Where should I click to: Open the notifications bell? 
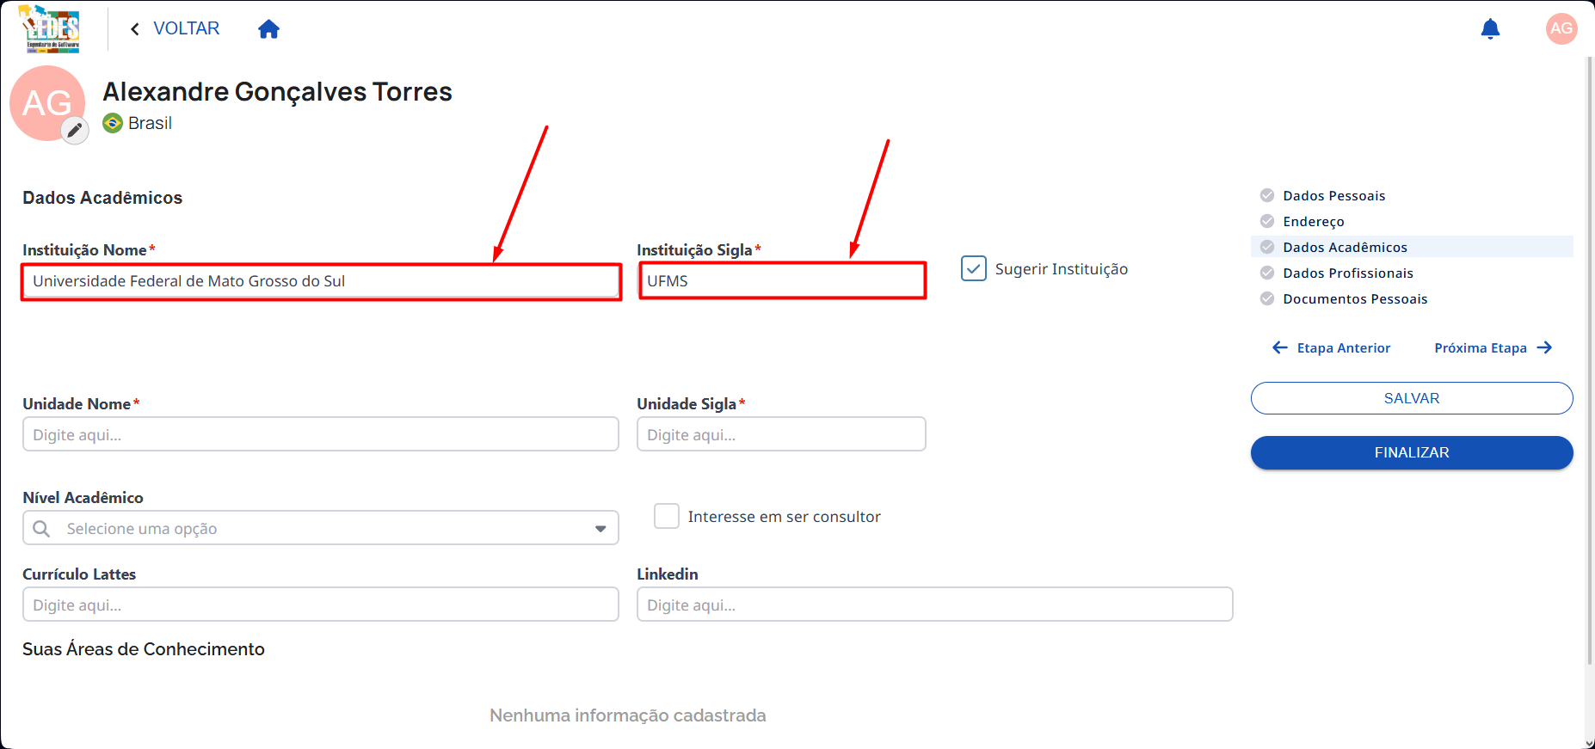tap(1490, 29)
